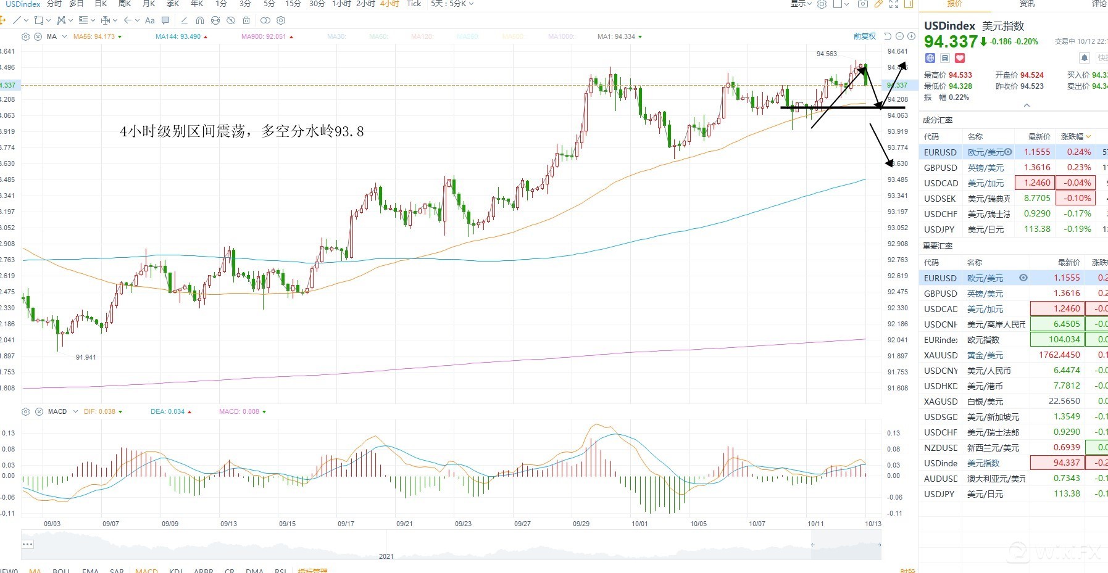Open the 5天:5分K period dropdown

point(452,4)
